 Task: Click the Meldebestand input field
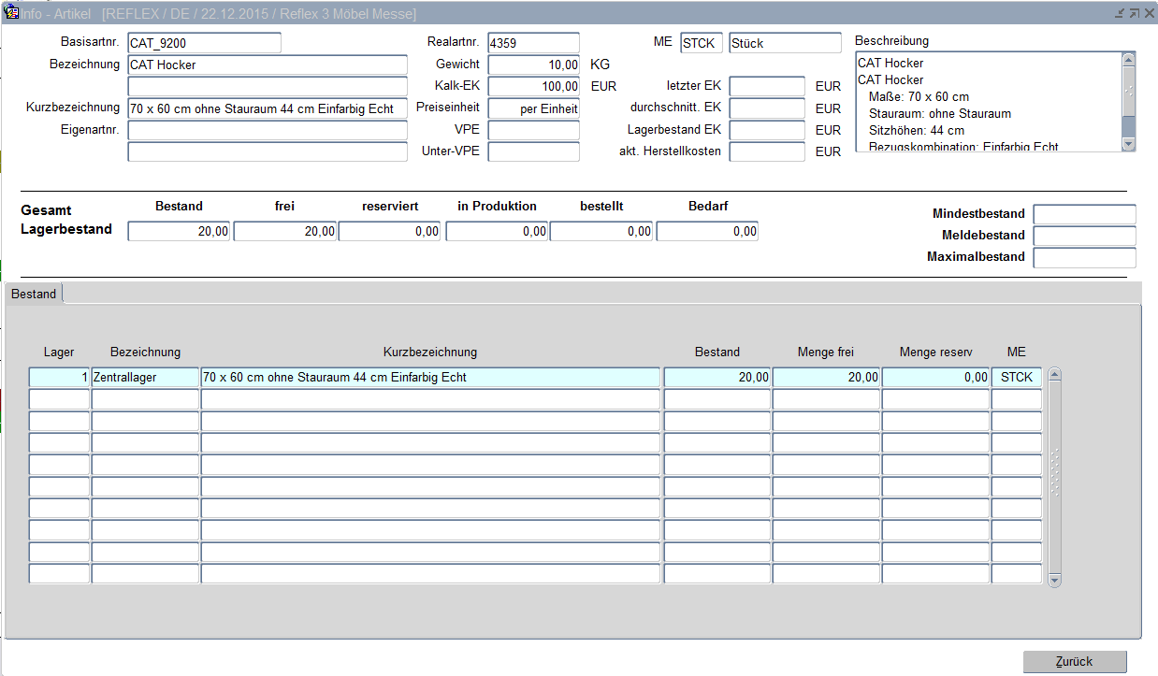[1084, 236]
